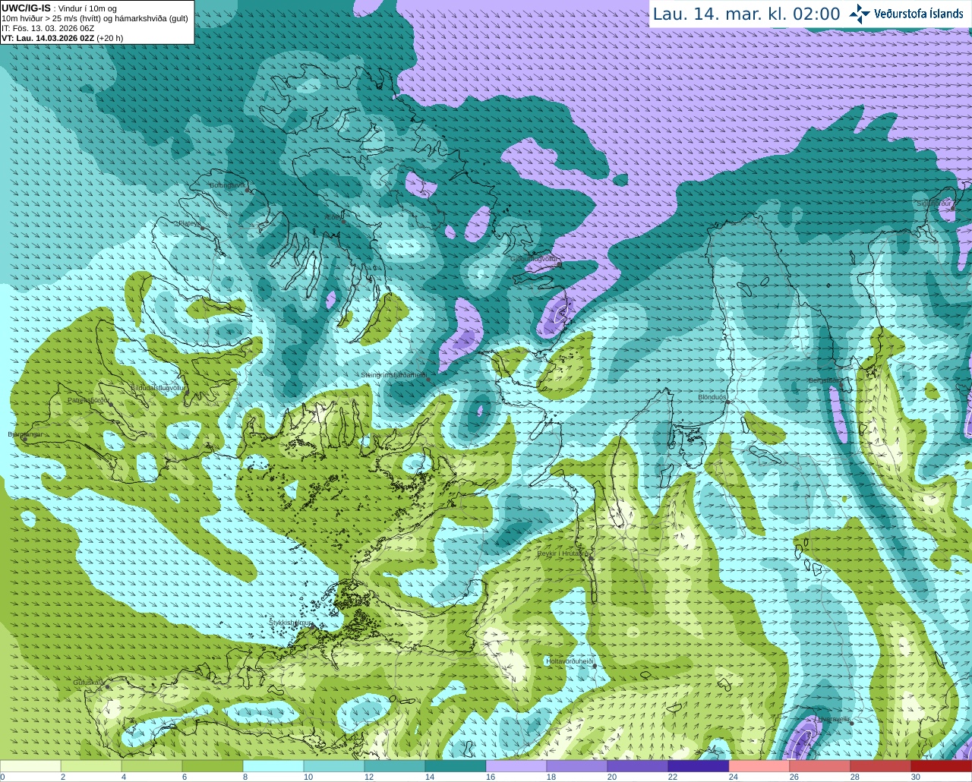Pick the 4–6 m/s green legend swatch

point(152,766)
